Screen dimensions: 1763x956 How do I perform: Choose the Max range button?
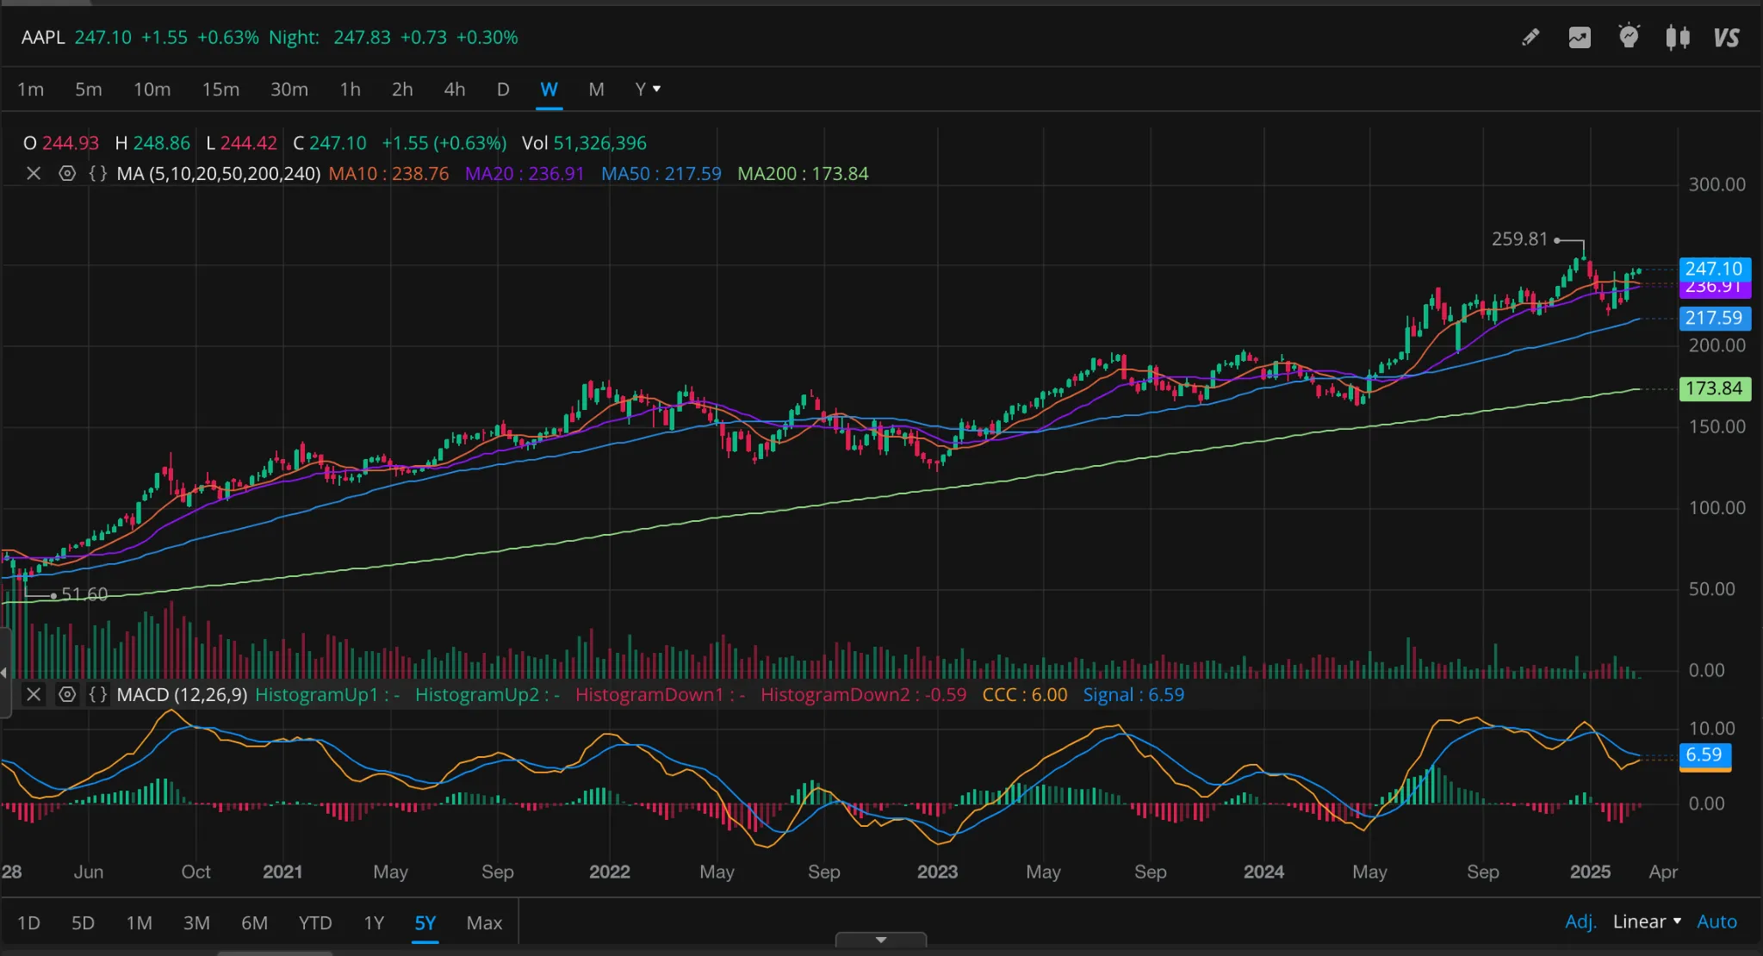(484, 922)
